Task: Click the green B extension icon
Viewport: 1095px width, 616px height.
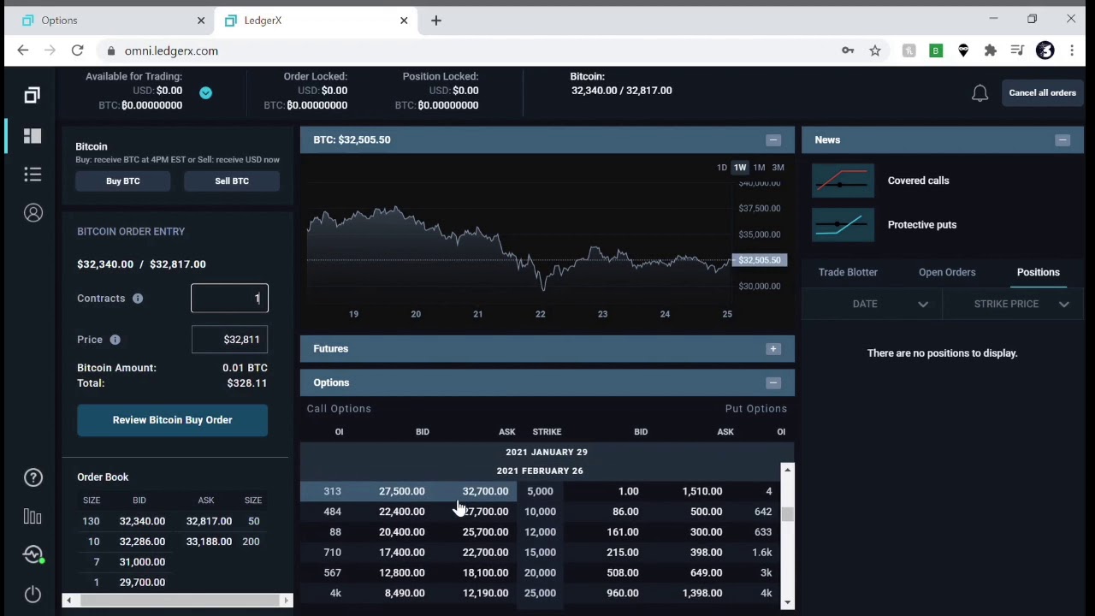Action: tap(935, 50)
